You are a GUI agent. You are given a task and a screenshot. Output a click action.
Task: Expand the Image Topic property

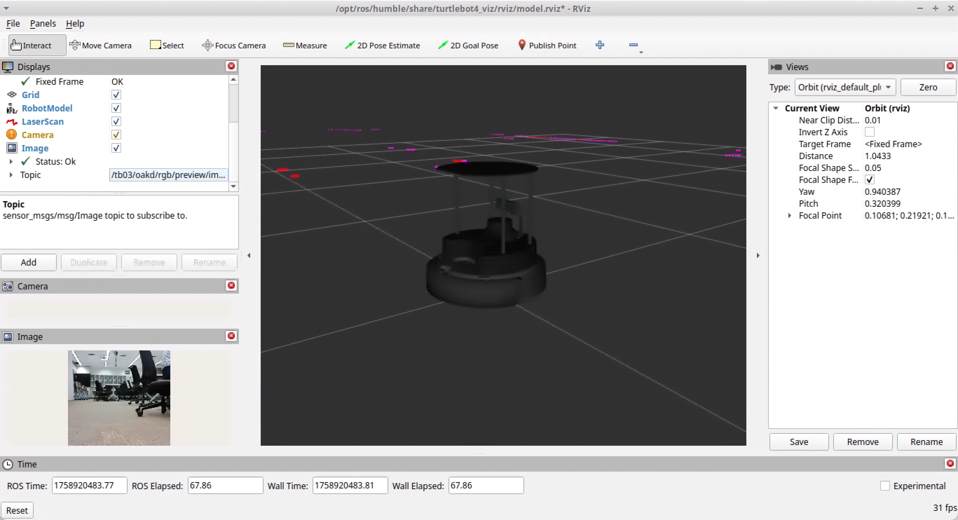click(x=11, y=175)
